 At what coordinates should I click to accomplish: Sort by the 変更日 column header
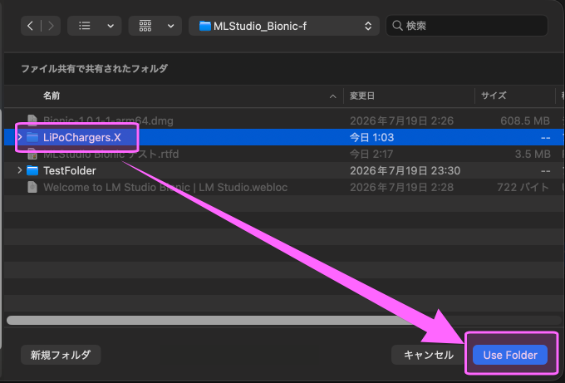(x=362, y=96)
